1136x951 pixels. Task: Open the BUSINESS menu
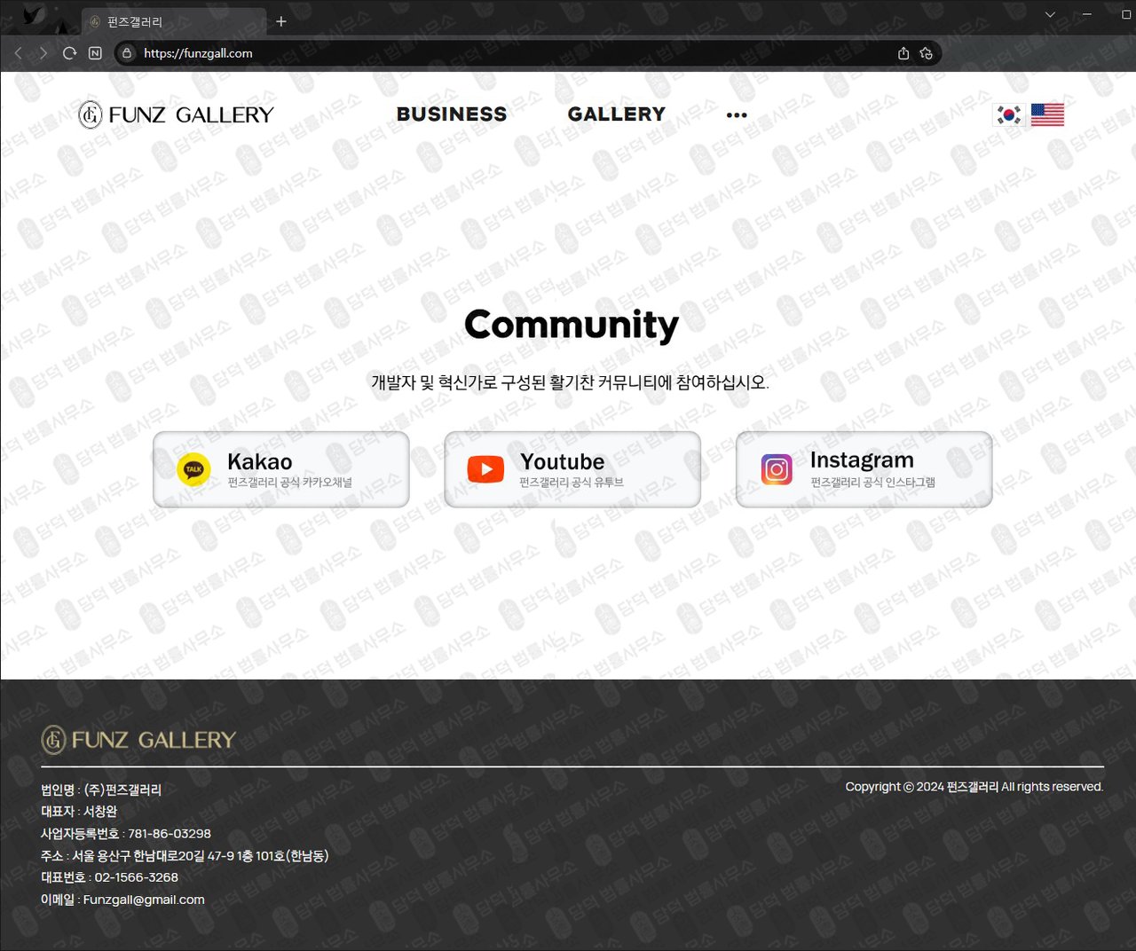coord(452,114)
